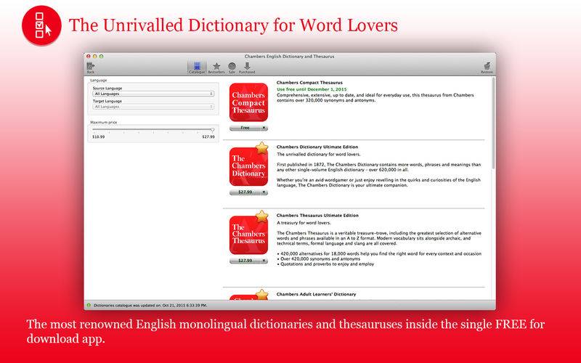Click the Back toolbar icon

pos(91,67)
